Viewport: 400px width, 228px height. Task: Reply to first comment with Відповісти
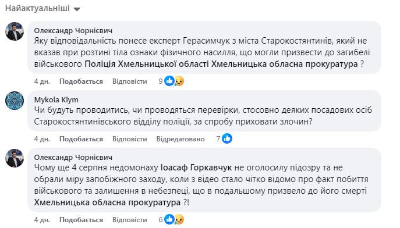click(x=130, y=81)
